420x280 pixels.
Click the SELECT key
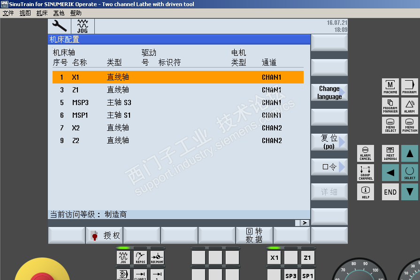[410, 173]
